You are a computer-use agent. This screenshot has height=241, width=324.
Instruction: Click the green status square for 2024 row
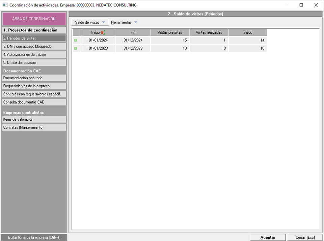[75, 40]
